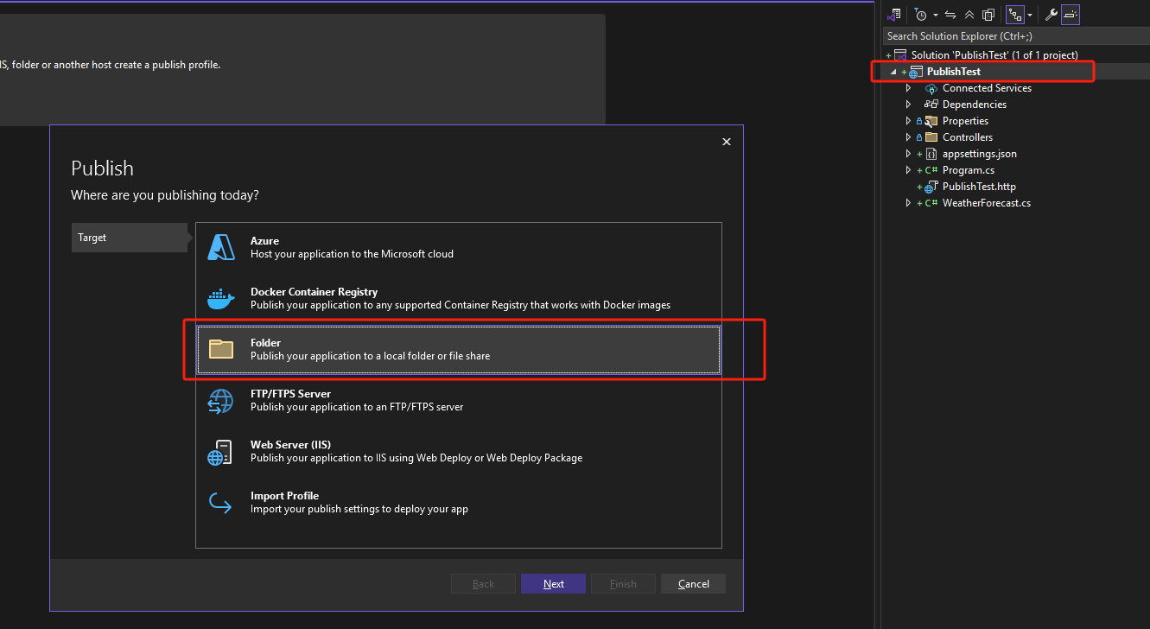
Task: Click the C# icon beside Program.cs
Action: click(x=931, y=170)
